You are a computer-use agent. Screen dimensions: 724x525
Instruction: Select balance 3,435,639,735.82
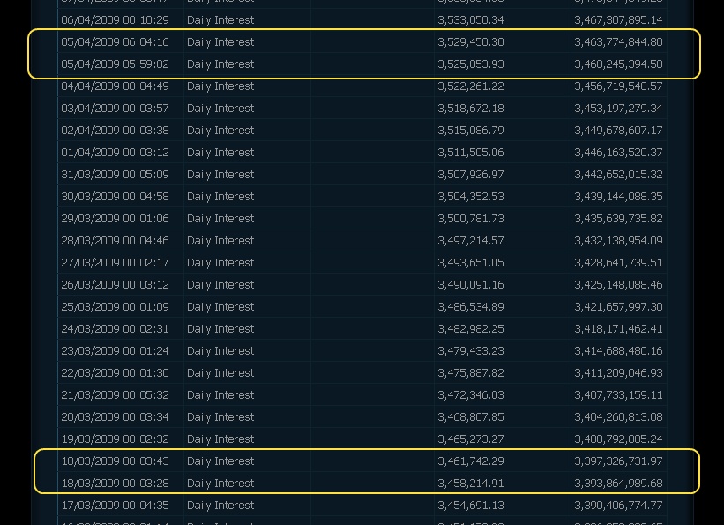(x=618, y=219)
